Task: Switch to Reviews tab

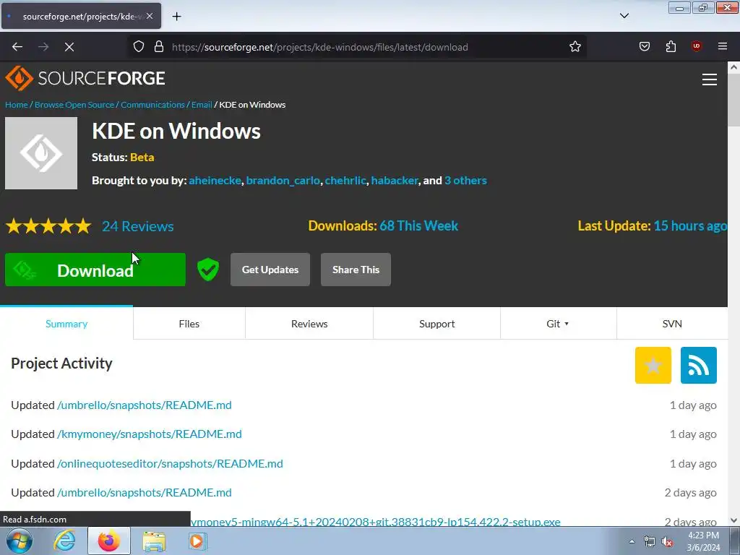Action: pos(309,323)
